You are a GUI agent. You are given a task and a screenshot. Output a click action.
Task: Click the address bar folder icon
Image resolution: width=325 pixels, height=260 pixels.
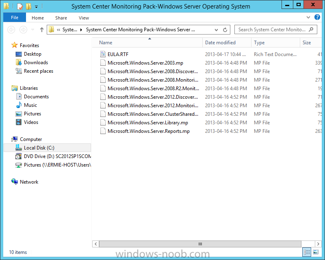click(x=52, y=30)
